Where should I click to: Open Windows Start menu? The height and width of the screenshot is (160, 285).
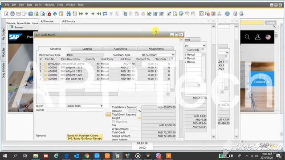[5, 156]
